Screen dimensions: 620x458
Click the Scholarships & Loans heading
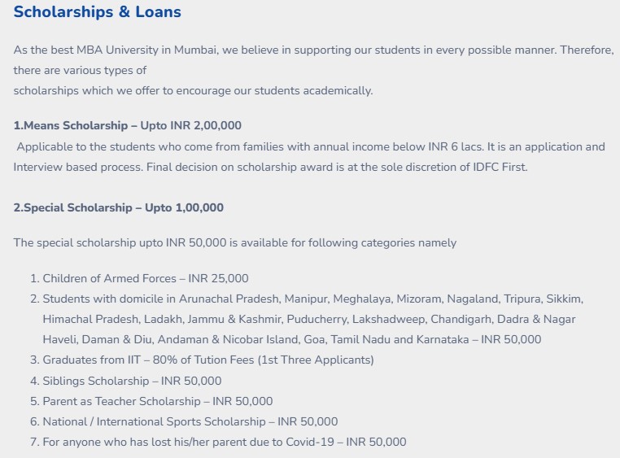(98, 12)
